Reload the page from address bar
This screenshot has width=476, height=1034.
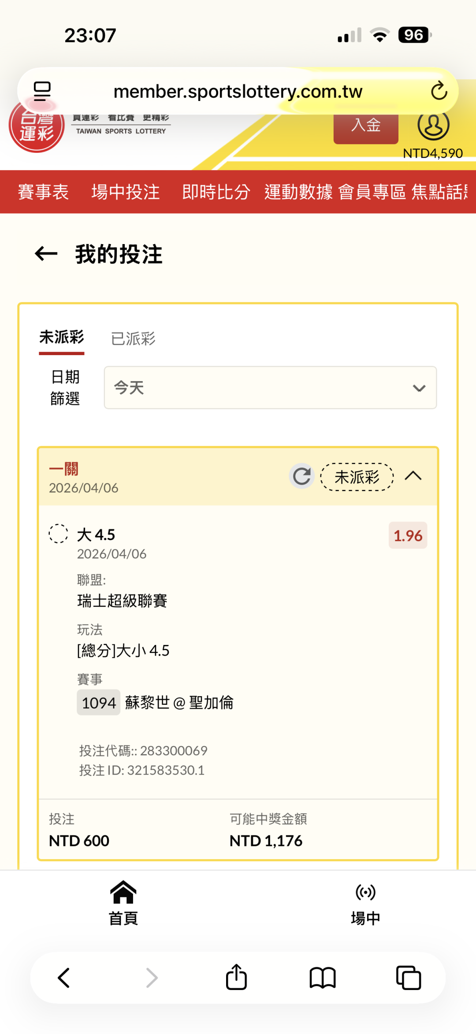coord(439,91)
